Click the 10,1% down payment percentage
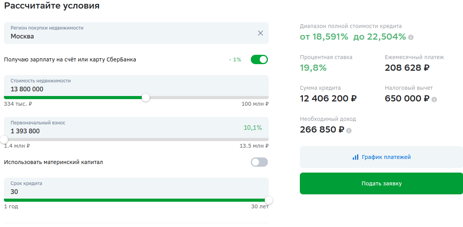The width and height of the screenshot is (463, 227). [x=253, y=127]
